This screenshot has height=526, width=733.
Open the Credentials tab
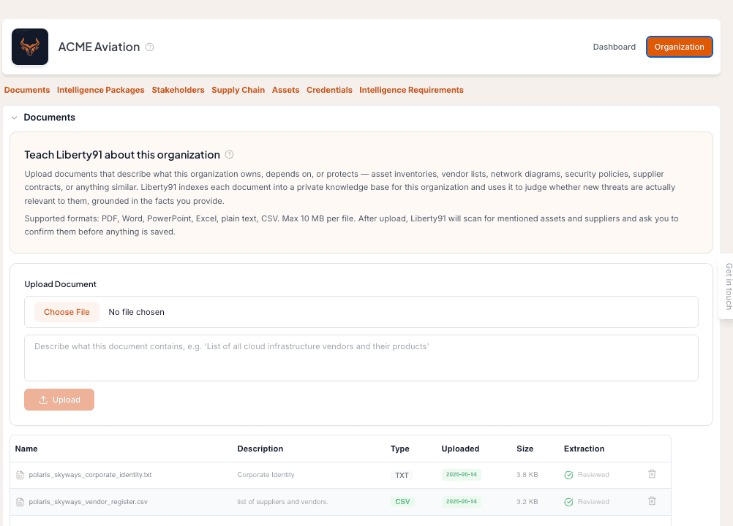pyautogui.click(x=329, y=90)
